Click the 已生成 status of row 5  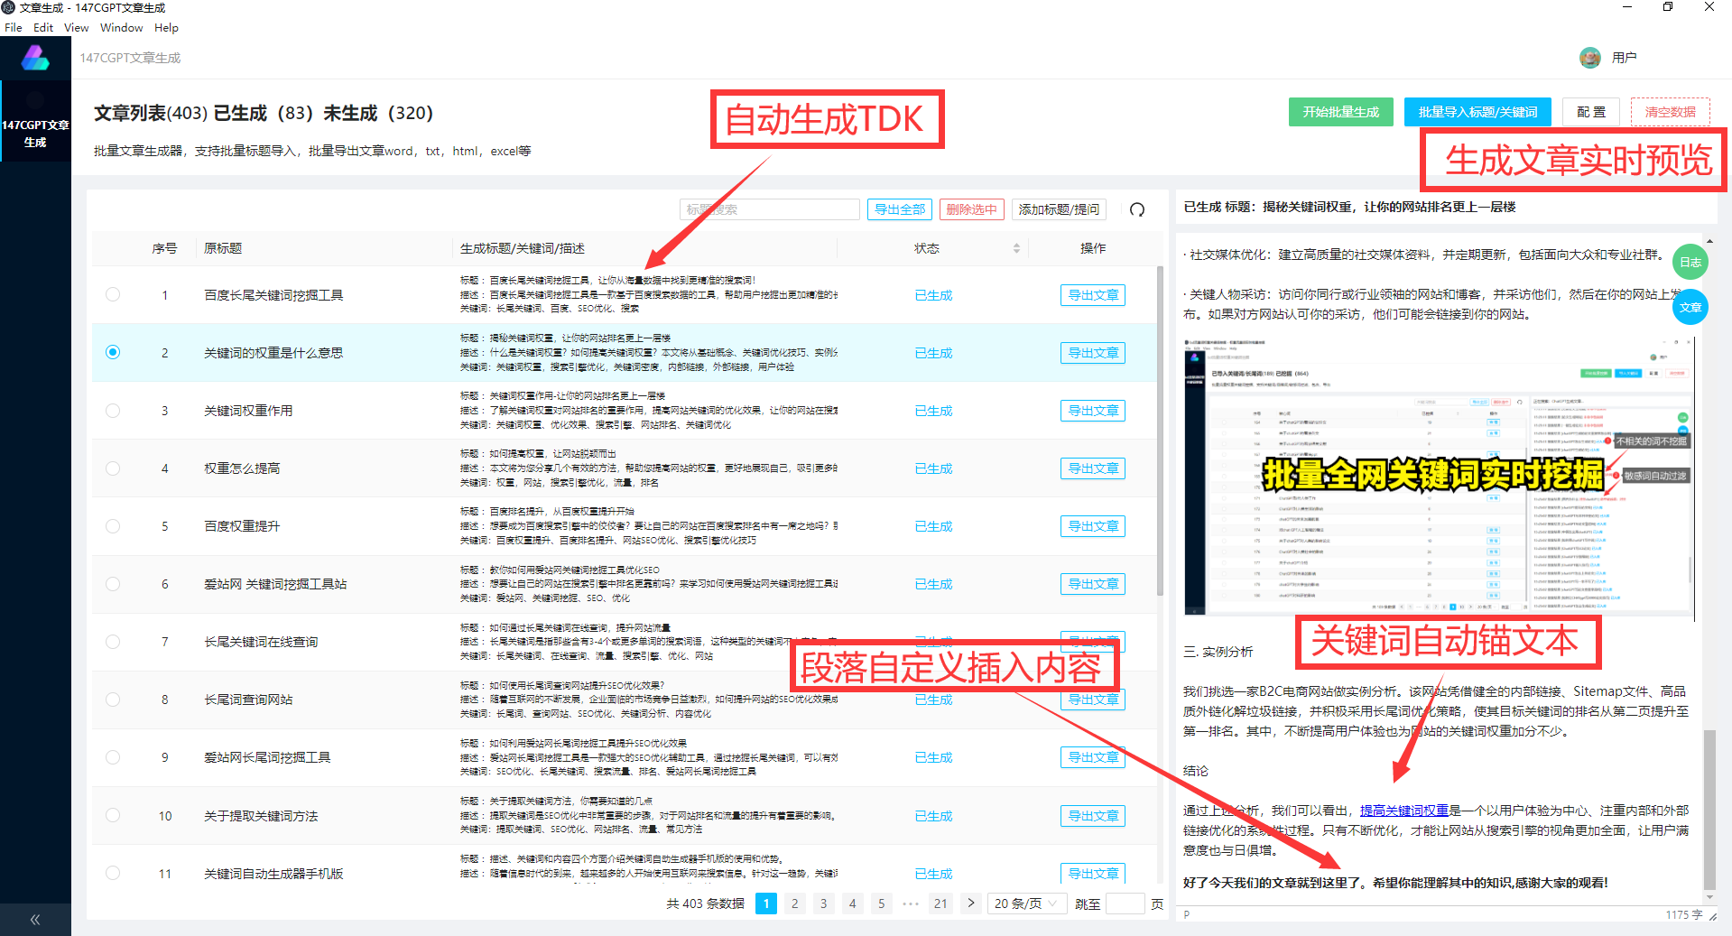[x=933, y=526]
